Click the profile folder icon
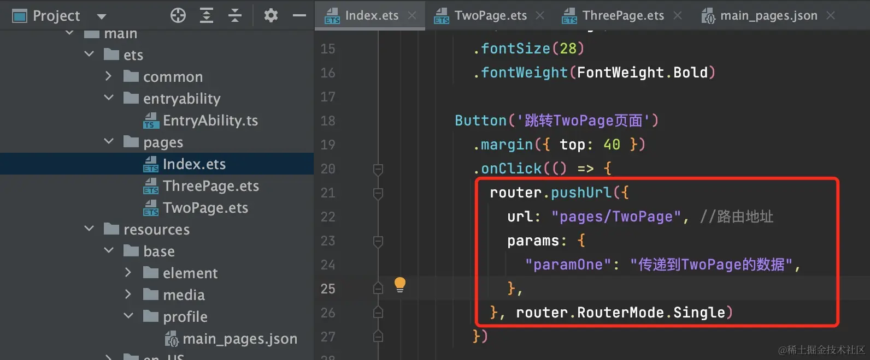Screen dimensions: 870x360 click(x=151, y=316)
